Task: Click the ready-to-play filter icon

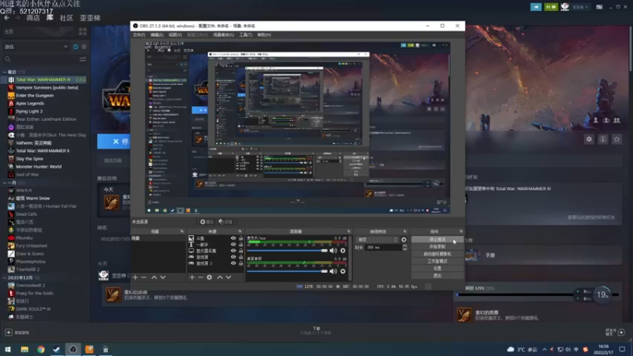Action: point(84,47)
